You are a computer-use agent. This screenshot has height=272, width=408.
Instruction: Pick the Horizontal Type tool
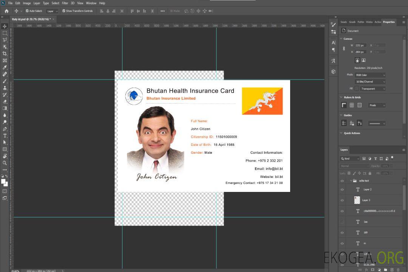5,136
